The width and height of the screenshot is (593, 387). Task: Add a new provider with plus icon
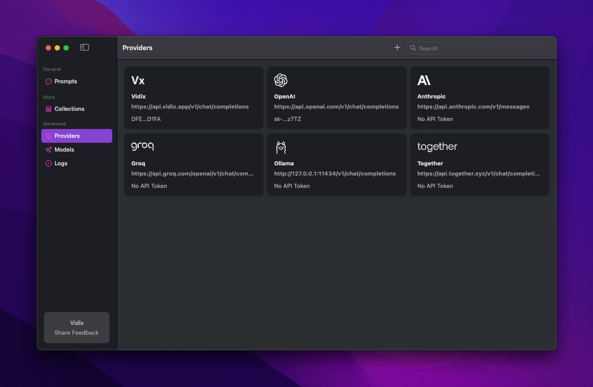point(397,47)
